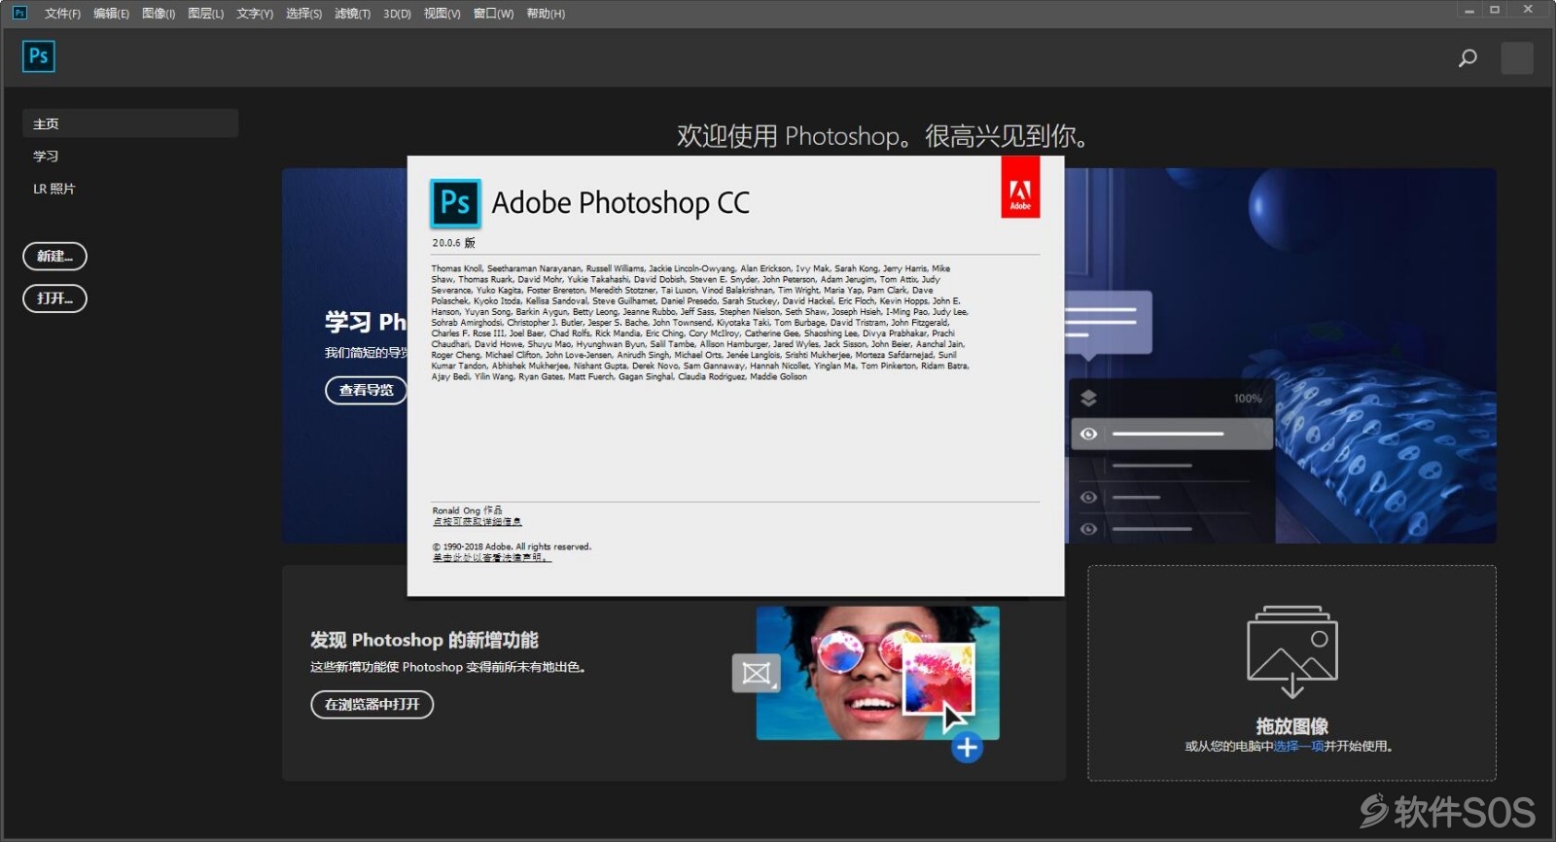Open the 图层(L) menu
Viewport: 1556px width, 842px height.
click(205, 14)
